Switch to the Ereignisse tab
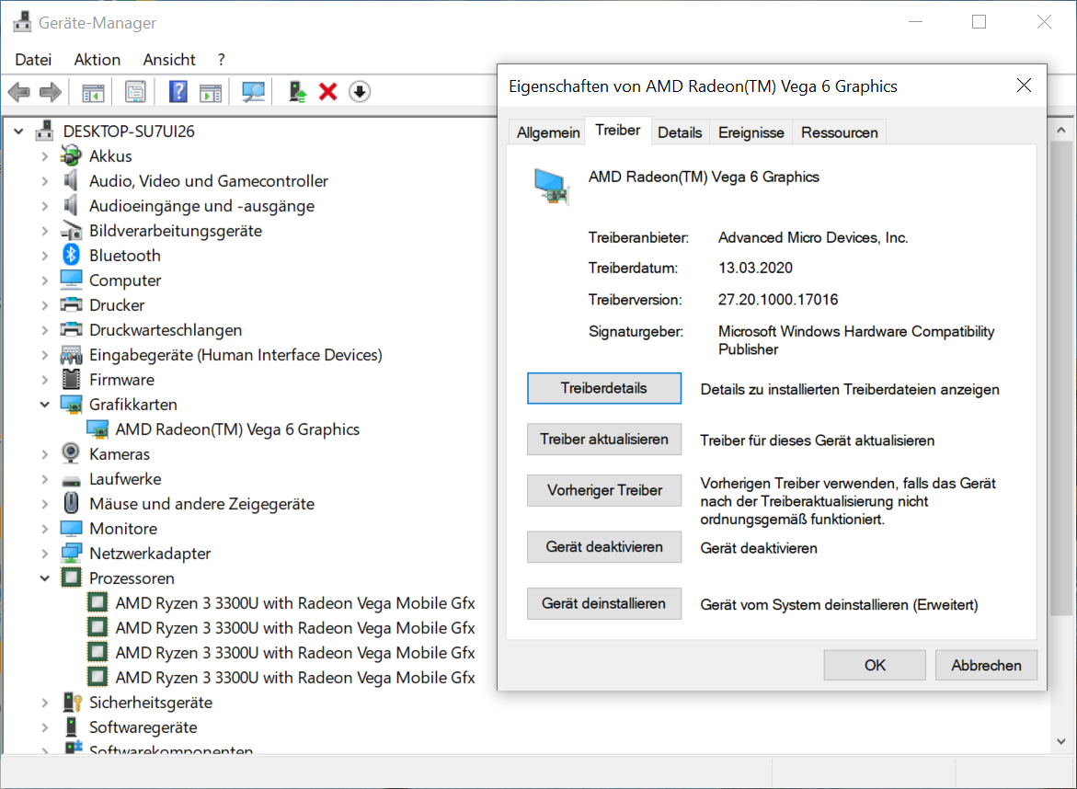 coord(750,132)
